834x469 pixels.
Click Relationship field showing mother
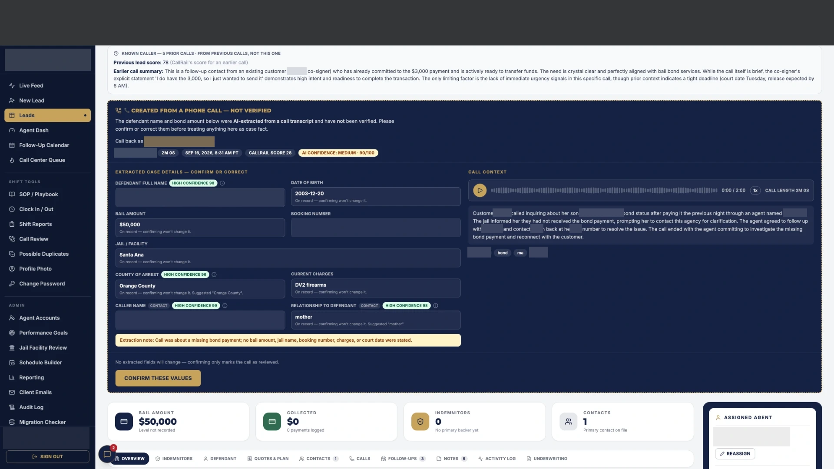[x=376, y=320]
